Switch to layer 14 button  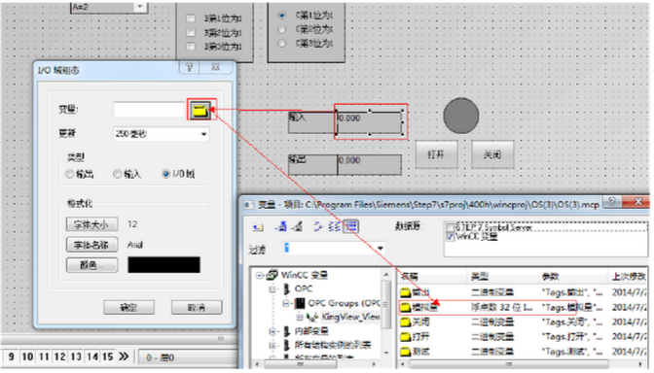click(92, 356)
